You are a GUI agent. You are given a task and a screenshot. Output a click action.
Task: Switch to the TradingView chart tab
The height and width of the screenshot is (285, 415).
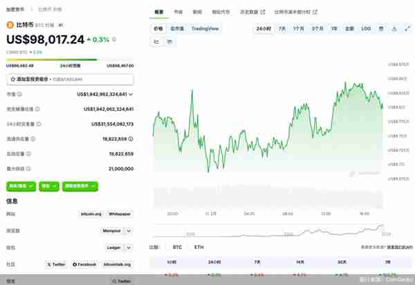coord(205,28)
